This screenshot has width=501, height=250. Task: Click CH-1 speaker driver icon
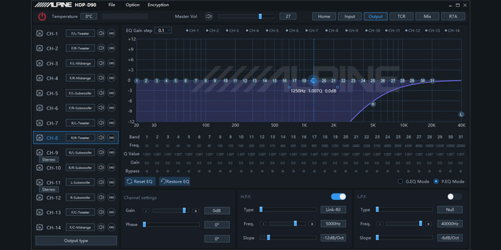pyautogui.click(x=39, y=33)
